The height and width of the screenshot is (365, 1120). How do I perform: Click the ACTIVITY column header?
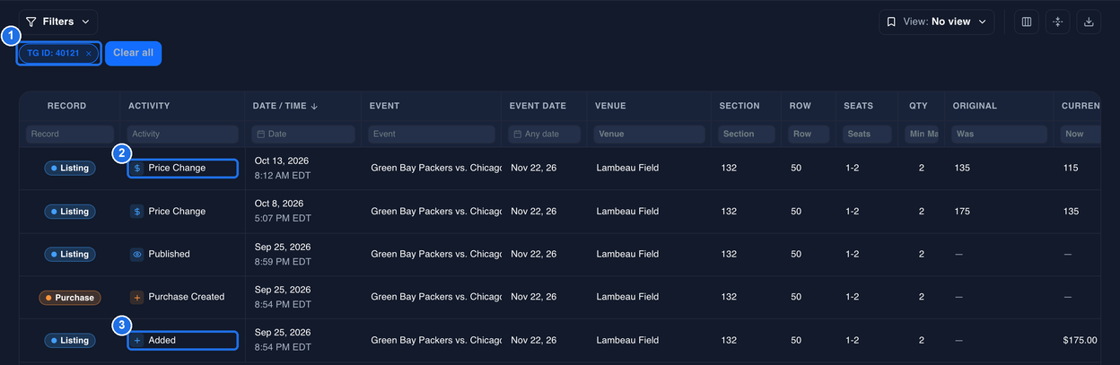[149, 106]
